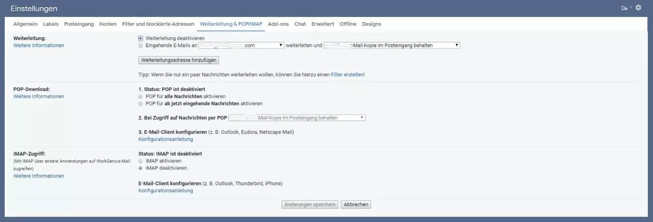Image resolution: width=653 pixels, height=222 pixels.
Task: Select the Weiterleitung deaktivieren radio button
Action: 141,38
